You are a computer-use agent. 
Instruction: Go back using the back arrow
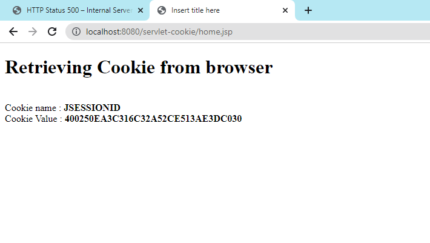click(13, 32)
